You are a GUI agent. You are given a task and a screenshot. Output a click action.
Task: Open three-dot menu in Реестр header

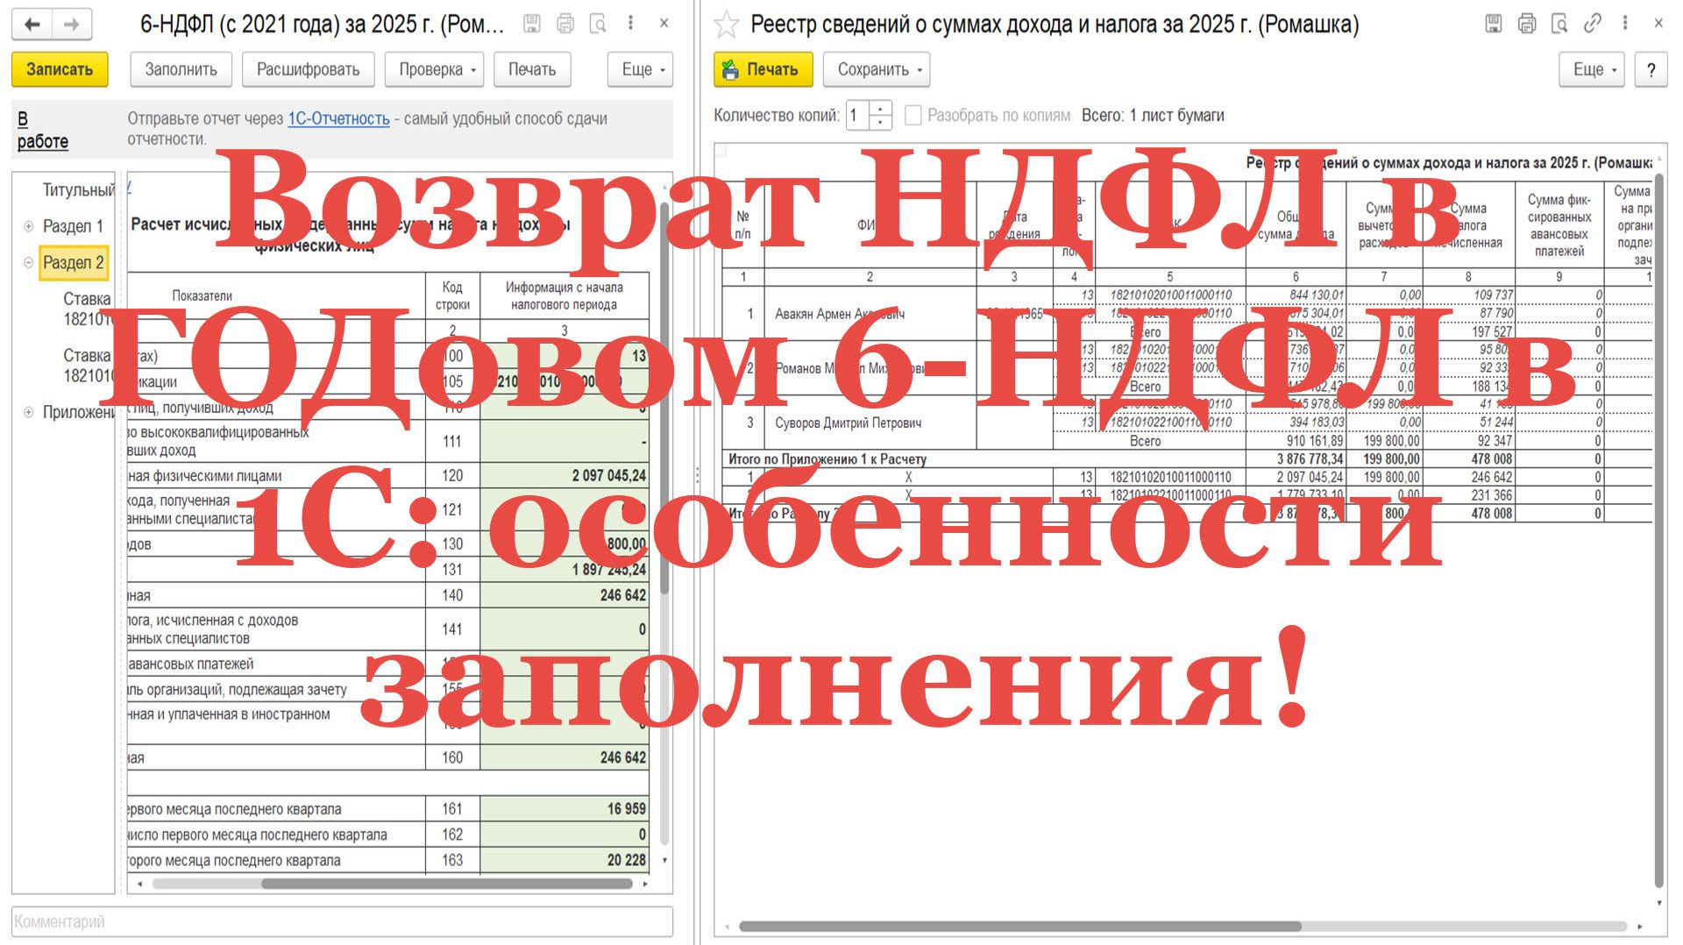[1625, 24]
